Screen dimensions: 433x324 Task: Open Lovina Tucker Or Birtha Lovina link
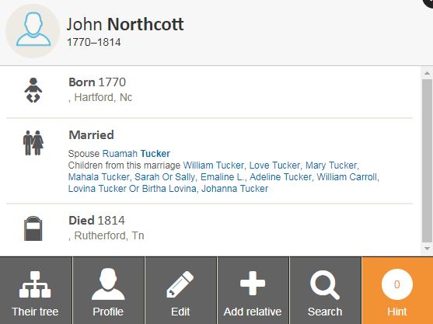tap(132, 189)
